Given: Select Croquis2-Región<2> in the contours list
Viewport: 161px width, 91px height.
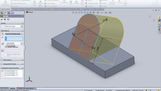Looking at the screenshot, I should tap(12, 73).
